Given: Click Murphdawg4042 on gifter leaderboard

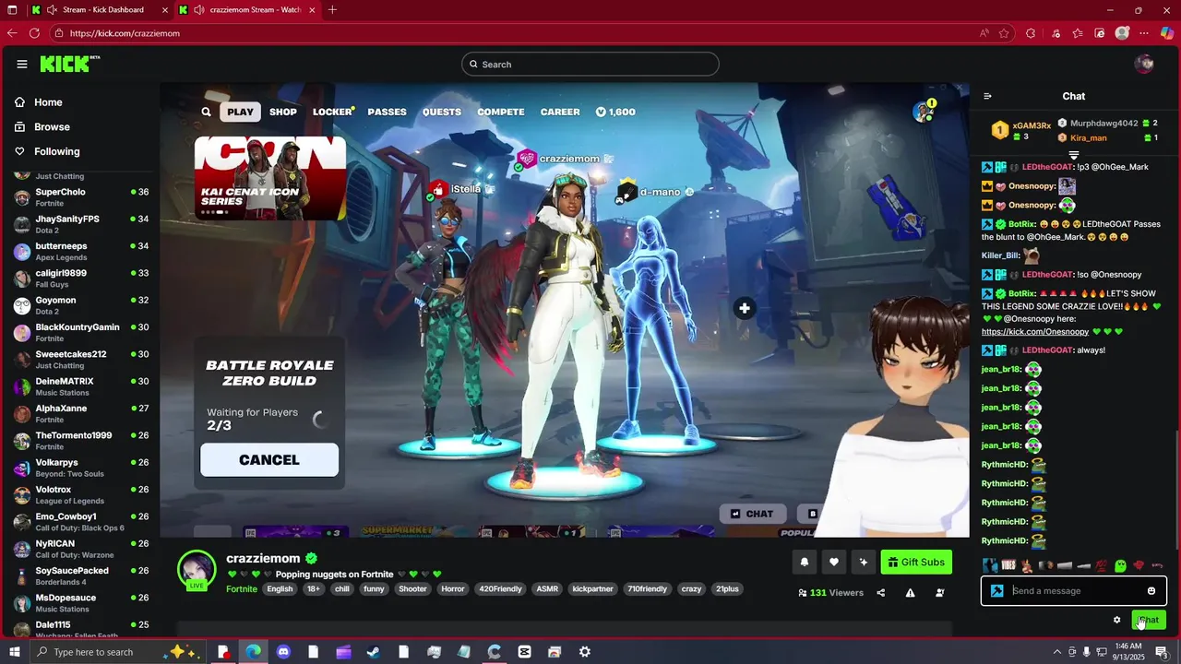Looking at the screenshot, I should [1103, 123].
